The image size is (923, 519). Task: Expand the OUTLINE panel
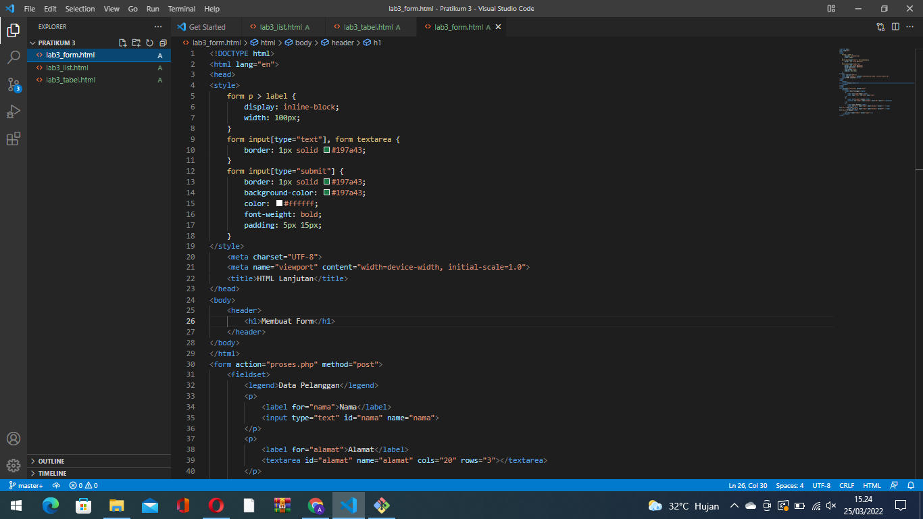pyautogui.click(x=99, y=461)
